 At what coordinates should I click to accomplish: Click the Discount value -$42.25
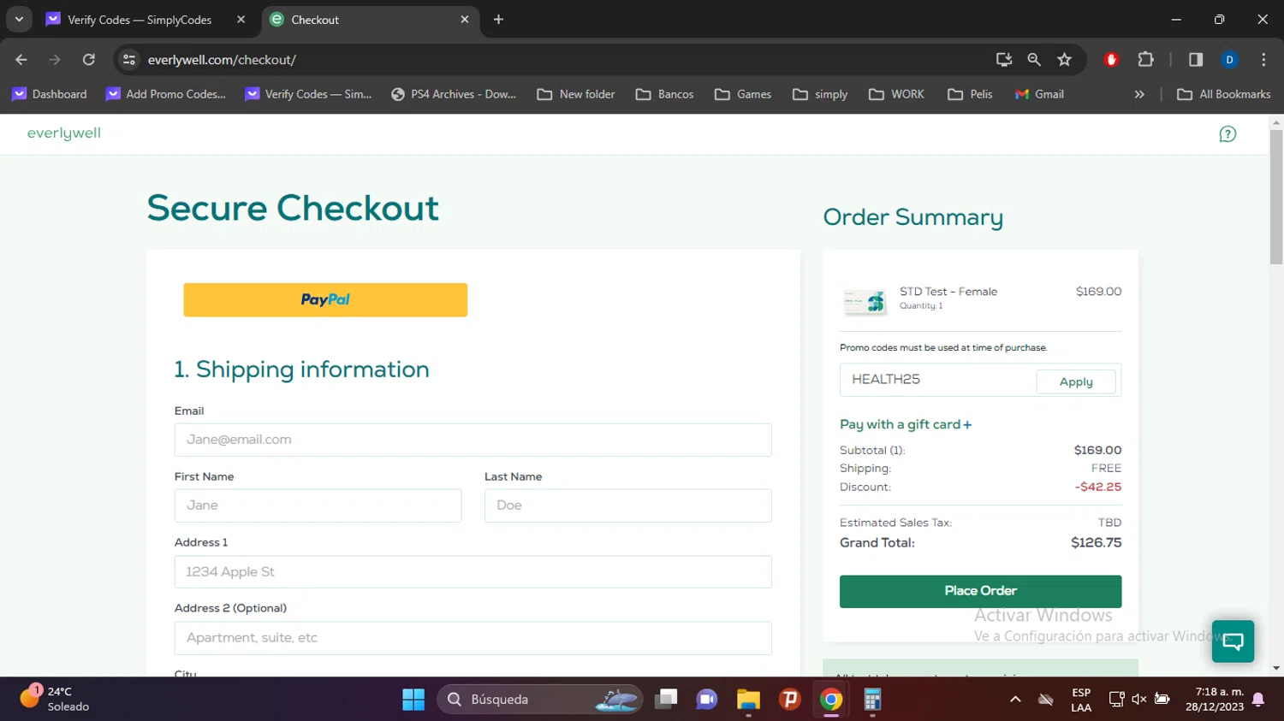tap(1098, 487)
